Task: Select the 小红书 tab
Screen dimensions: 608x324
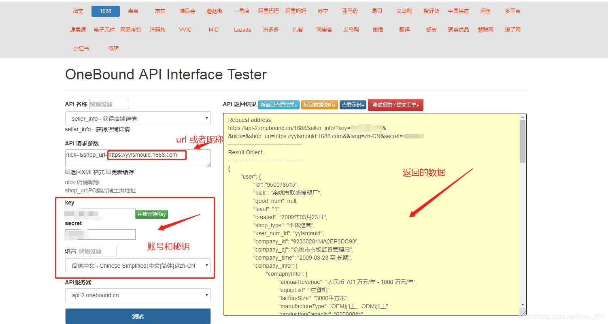Action: click(81, 49)
